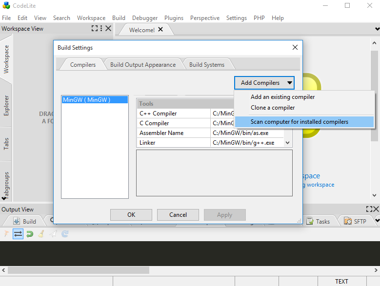Open the Settings menu

tap(237, 18)
